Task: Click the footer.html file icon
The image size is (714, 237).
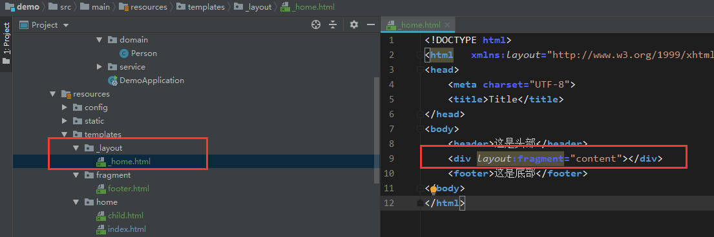Action: coord(101,189)
